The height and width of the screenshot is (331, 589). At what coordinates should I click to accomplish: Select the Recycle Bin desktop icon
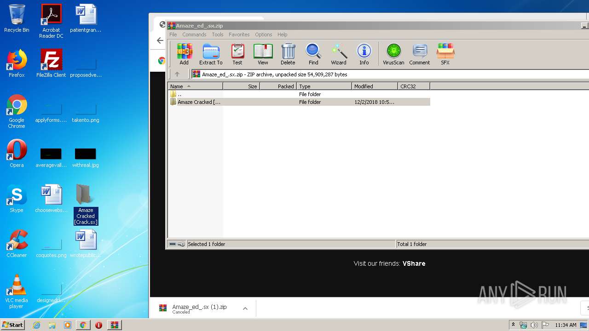coord(17,18)
